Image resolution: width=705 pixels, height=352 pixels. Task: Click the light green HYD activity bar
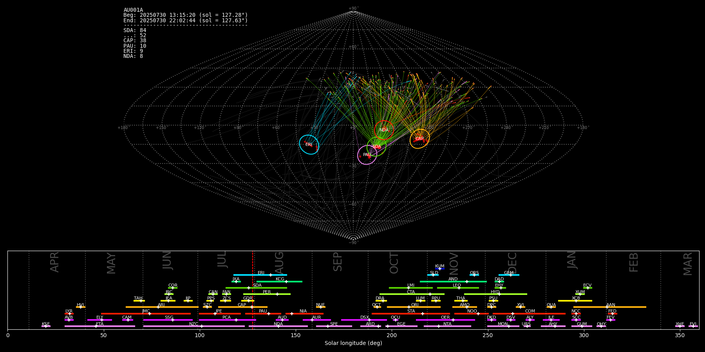[495, 294]
